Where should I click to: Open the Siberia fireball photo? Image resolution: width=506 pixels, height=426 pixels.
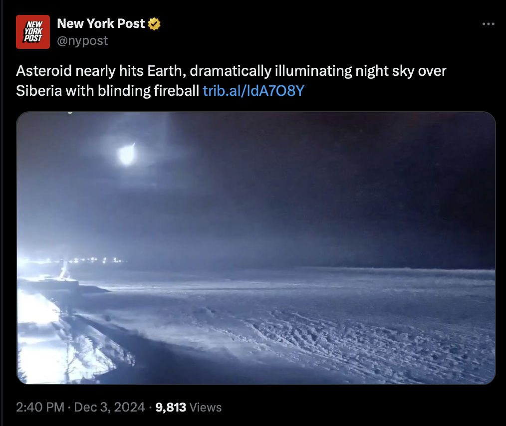pyautogui.click(x=256, y=248)
